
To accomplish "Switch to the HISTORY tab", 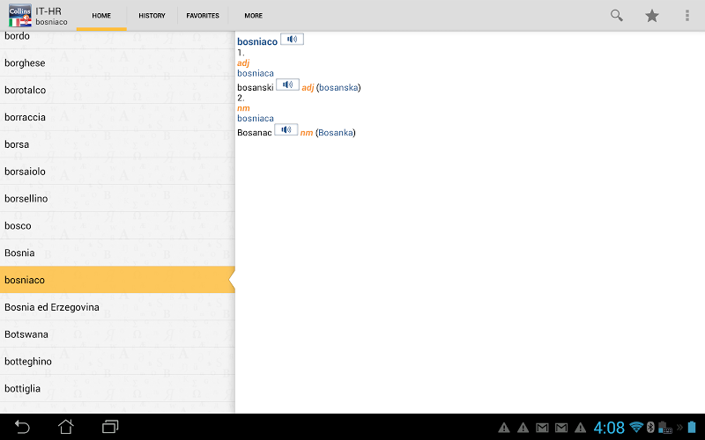I will tap(152, 16).
